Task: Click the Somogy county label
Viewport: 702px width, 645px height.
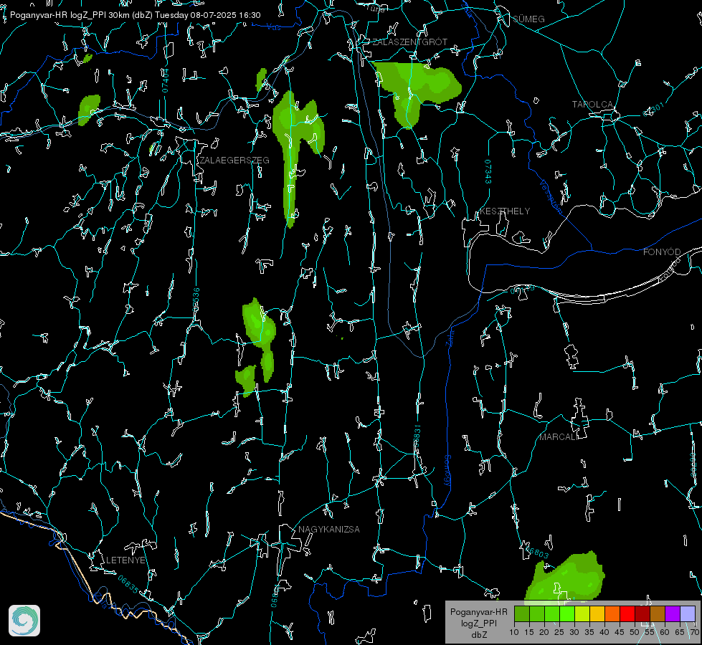Action: pos(447,471)
